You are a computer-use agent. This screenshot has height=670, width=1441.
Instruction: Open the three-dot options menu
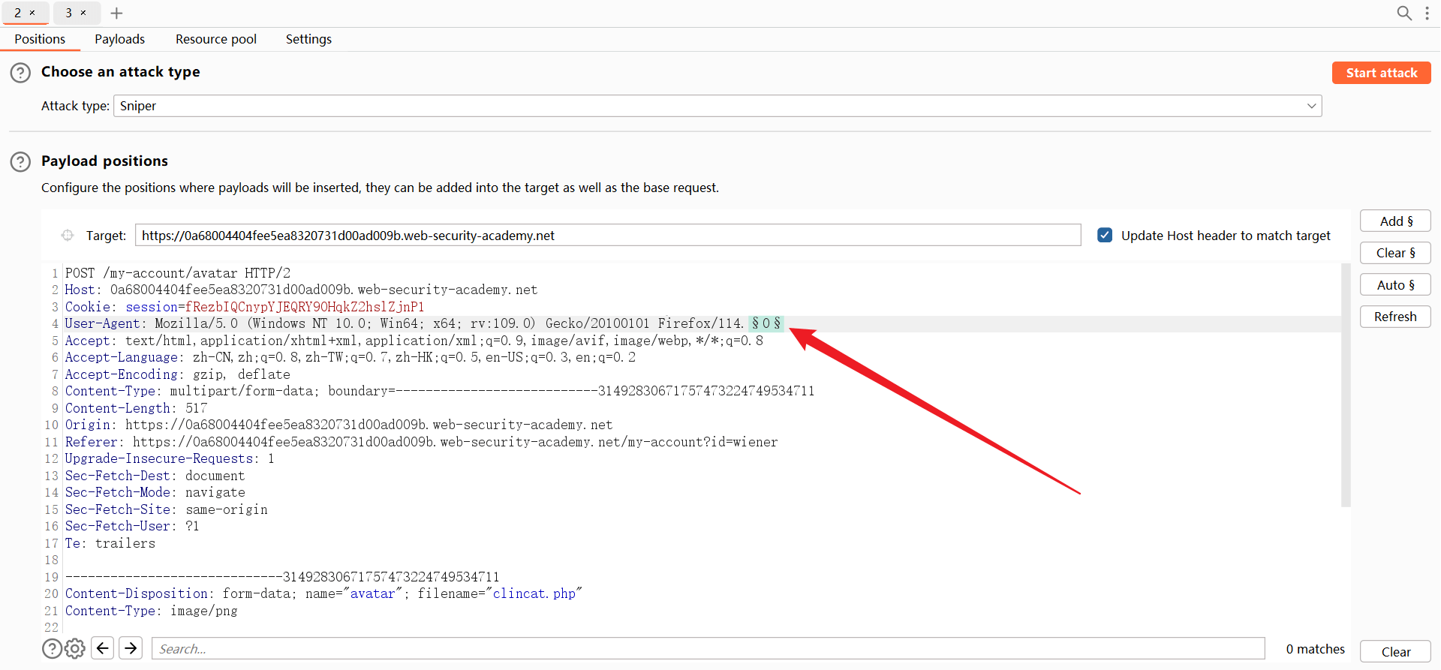click(1427, 13)
